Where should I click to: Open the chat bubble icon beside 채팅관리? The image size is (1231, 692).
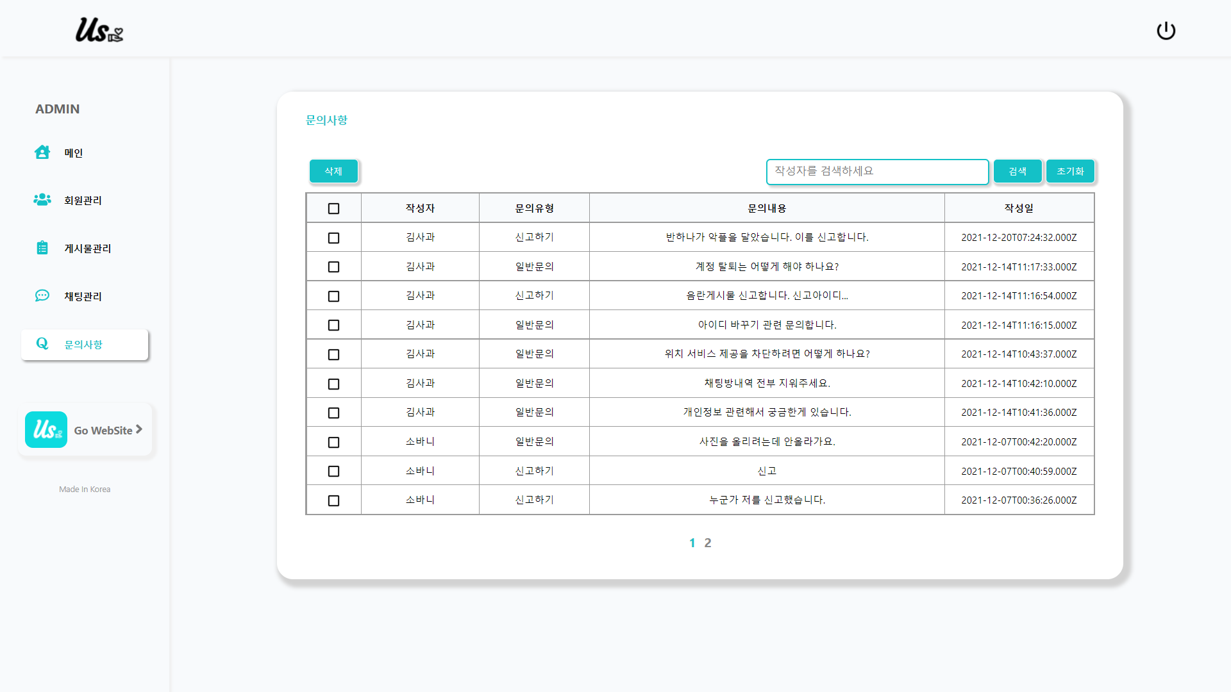point(42,296)
